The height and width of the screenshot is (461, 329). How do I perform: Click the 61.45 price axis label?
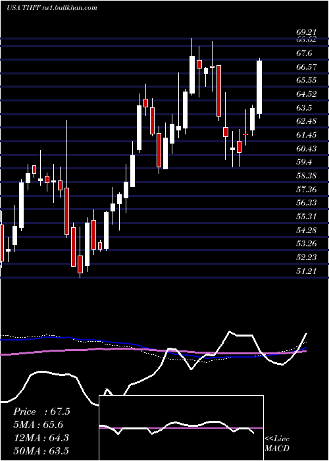[307, 135]
